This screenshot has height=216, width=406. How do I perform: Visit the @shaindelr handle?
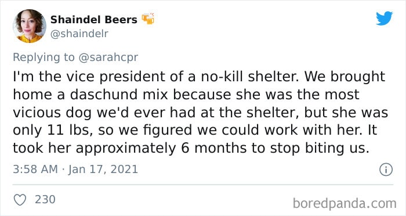pos(79,34)
